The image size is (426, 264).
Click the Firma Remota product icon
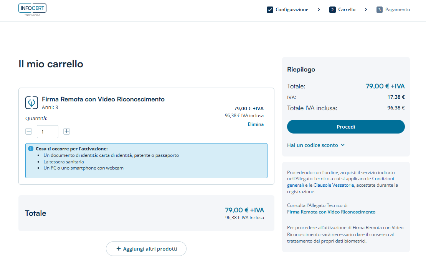pyautogui.click(x=31, y=103)
